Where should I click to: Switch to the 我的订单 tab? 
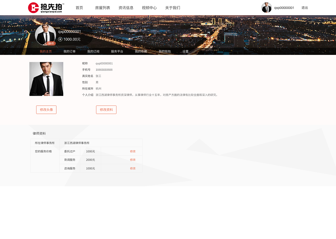(x=69, y=51)
